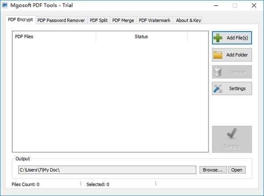Go to the About & Key tab

click(188, 21)
